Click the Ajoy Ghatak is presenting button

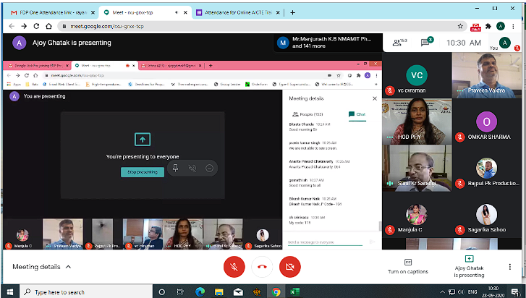tap(468, 266)
